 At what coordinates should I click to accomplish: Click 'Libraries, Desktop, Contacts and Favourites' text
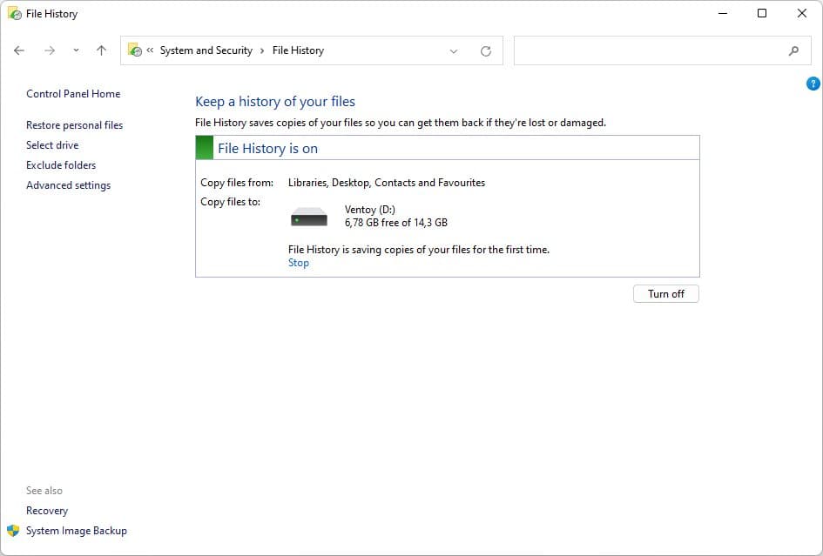click(387, 183)
